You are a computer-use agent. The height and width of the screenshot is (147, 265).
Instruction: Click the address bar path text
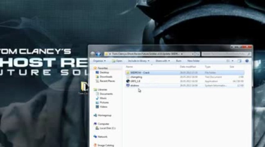145,54
